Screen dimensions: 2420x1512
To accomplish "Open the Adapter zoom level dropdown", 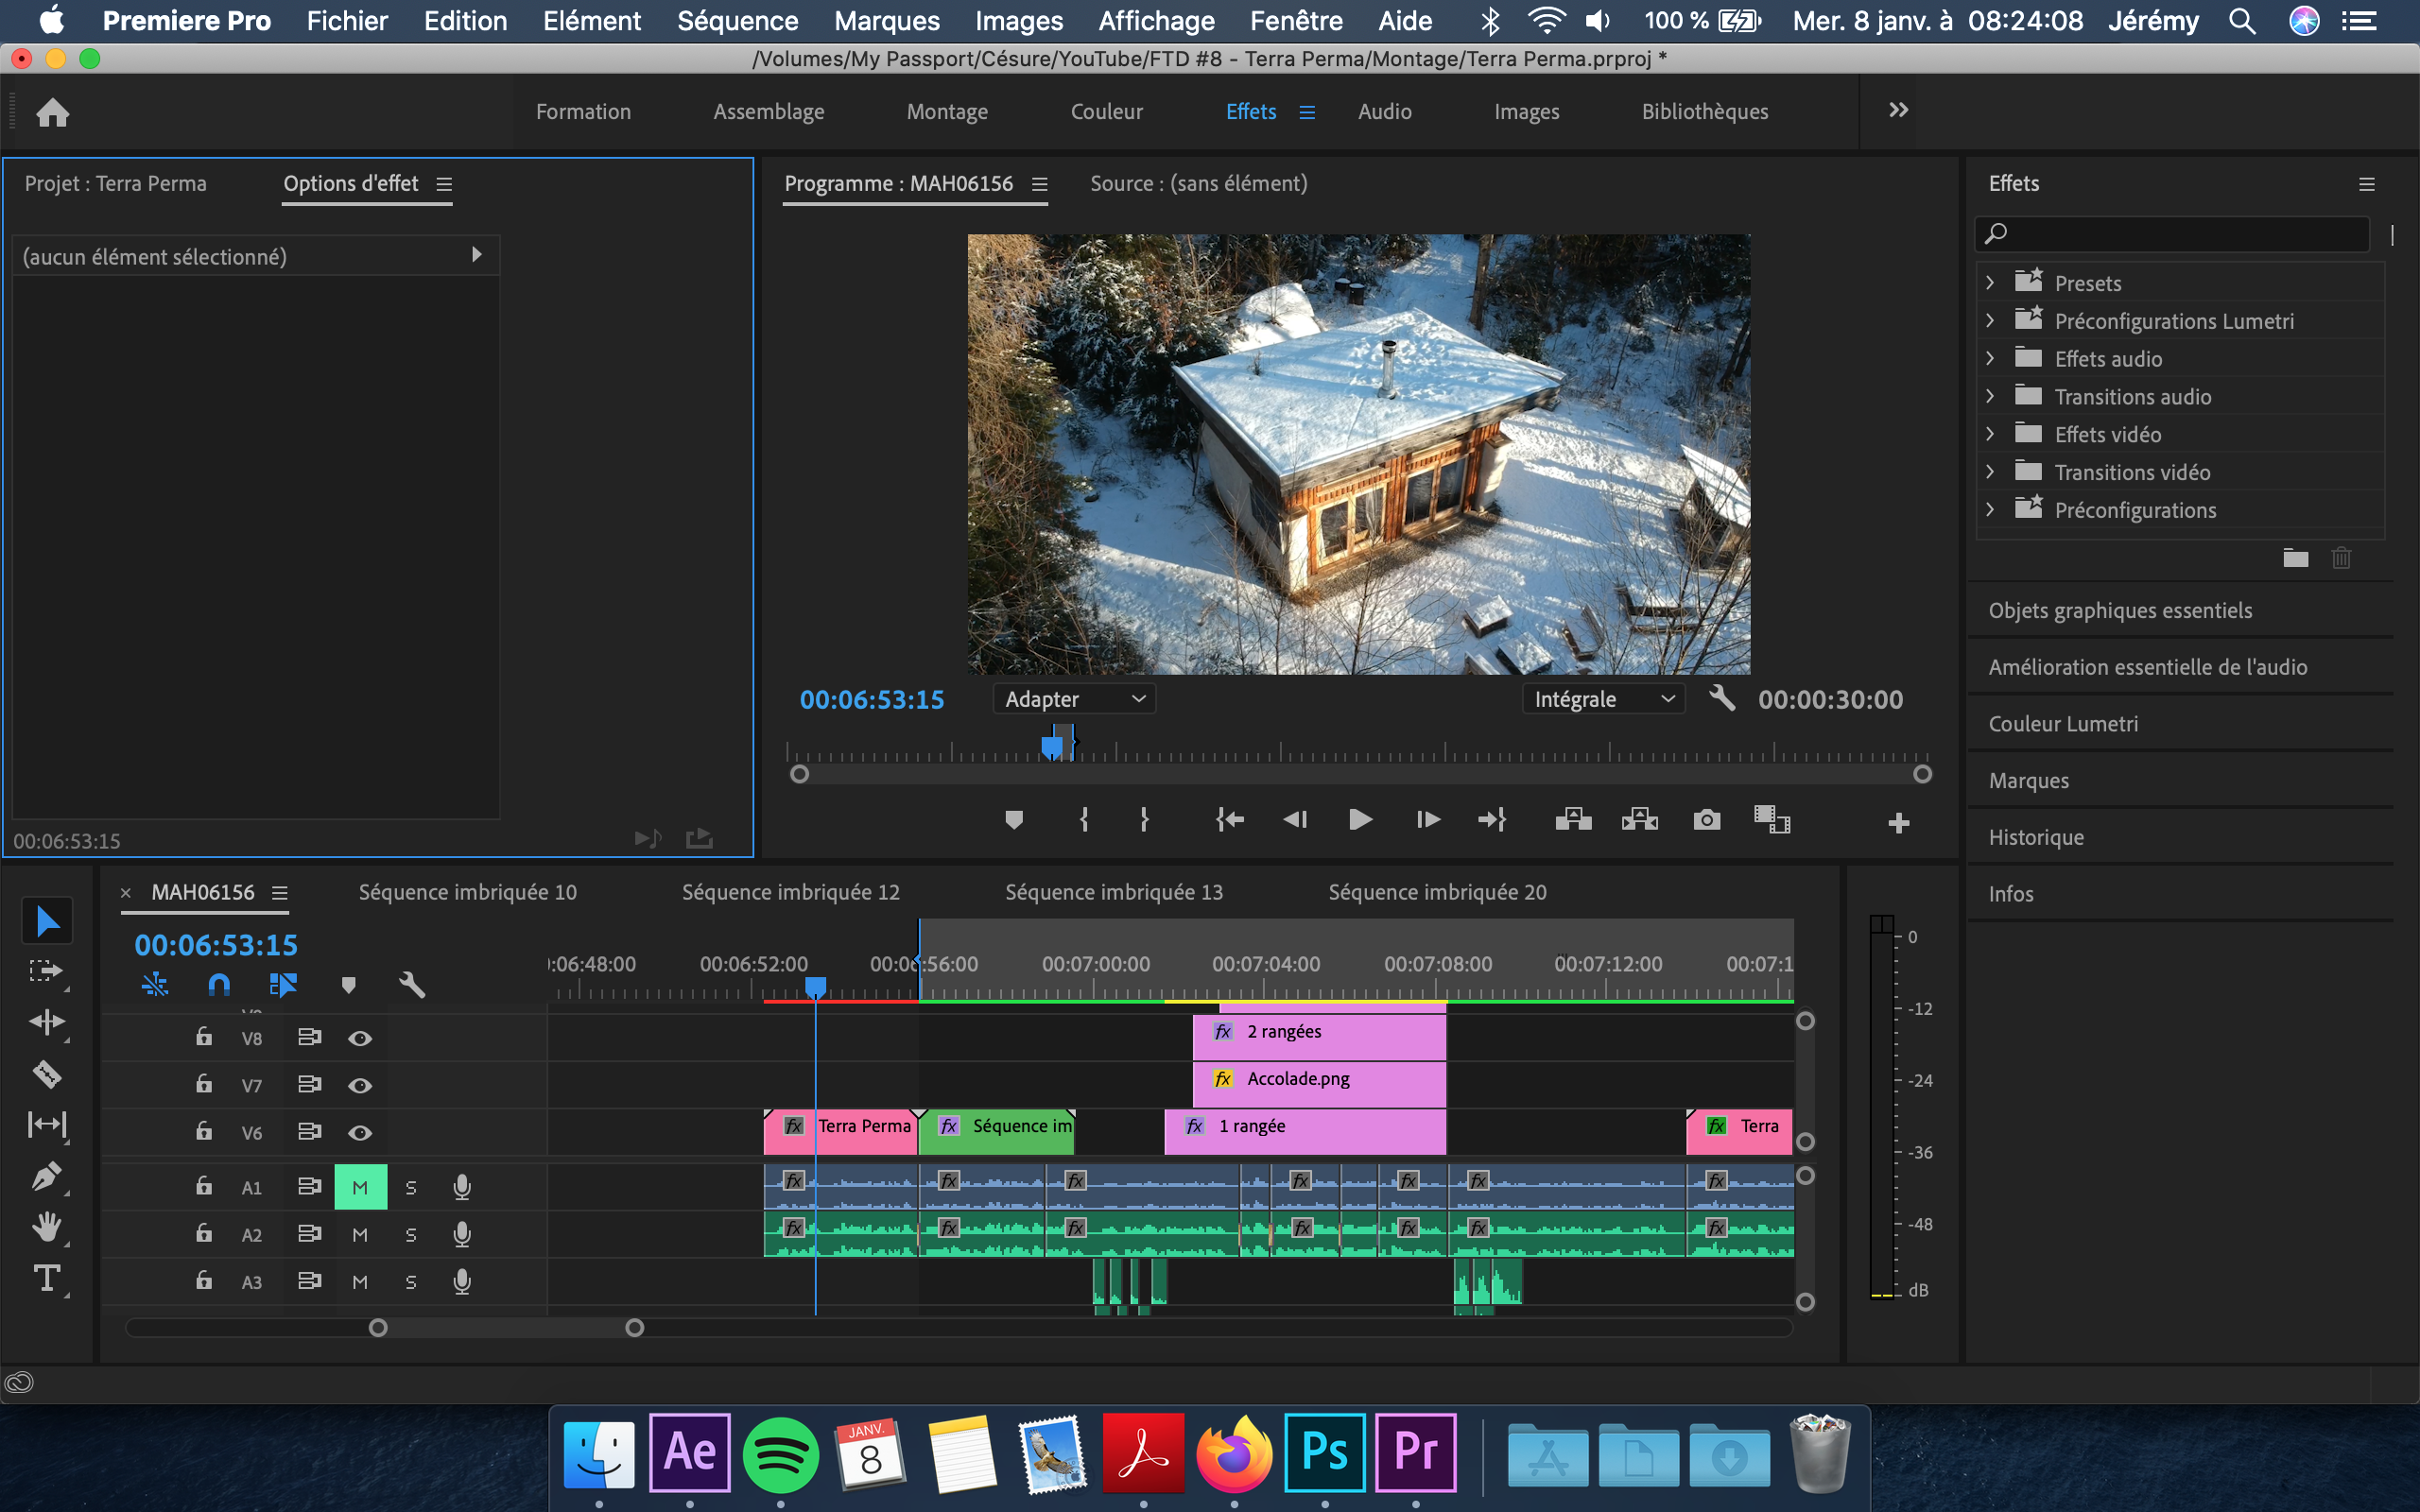I will (1073, 699).
